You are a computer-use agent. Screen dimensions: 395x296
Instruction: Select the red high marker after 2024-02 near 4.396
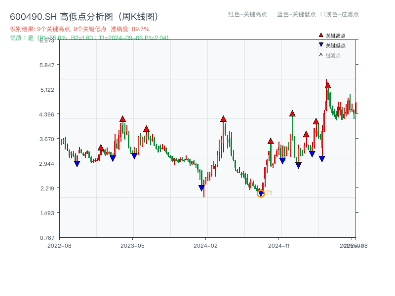coord(223,119)
